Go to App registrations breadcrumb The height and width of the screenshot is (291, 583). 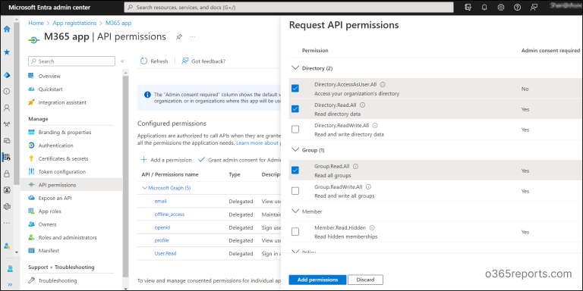click(x=74, y=23)
